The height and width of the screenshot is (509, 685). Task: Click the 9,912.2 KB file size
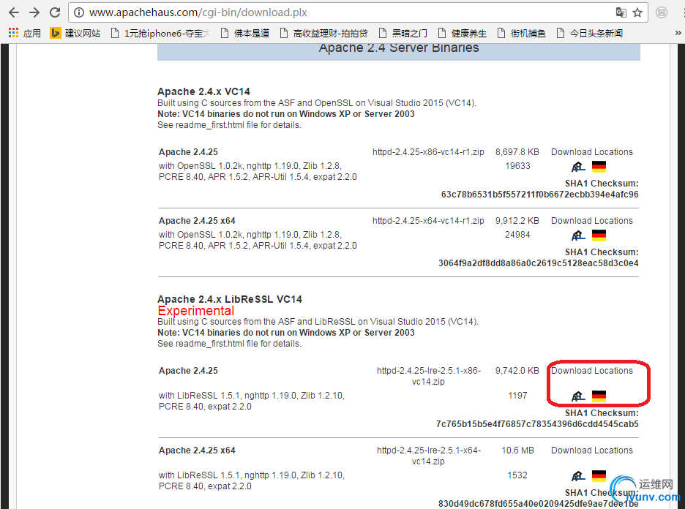tap(517, 221)
